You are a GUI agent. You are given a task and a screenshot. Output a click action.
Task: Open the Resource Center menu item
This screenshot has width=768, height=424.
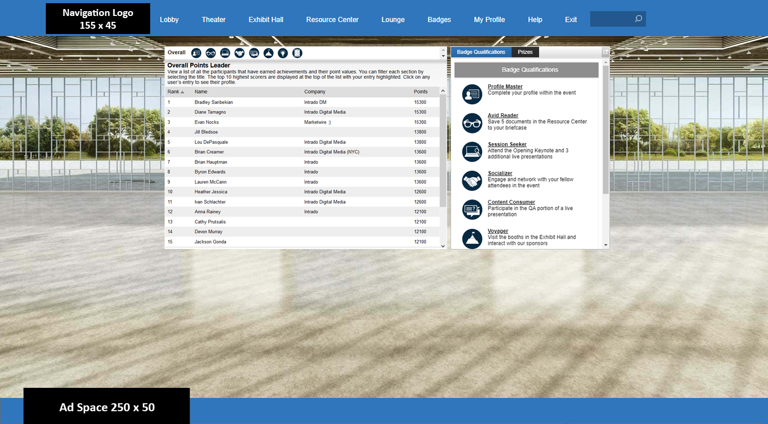tap(332, 20)
